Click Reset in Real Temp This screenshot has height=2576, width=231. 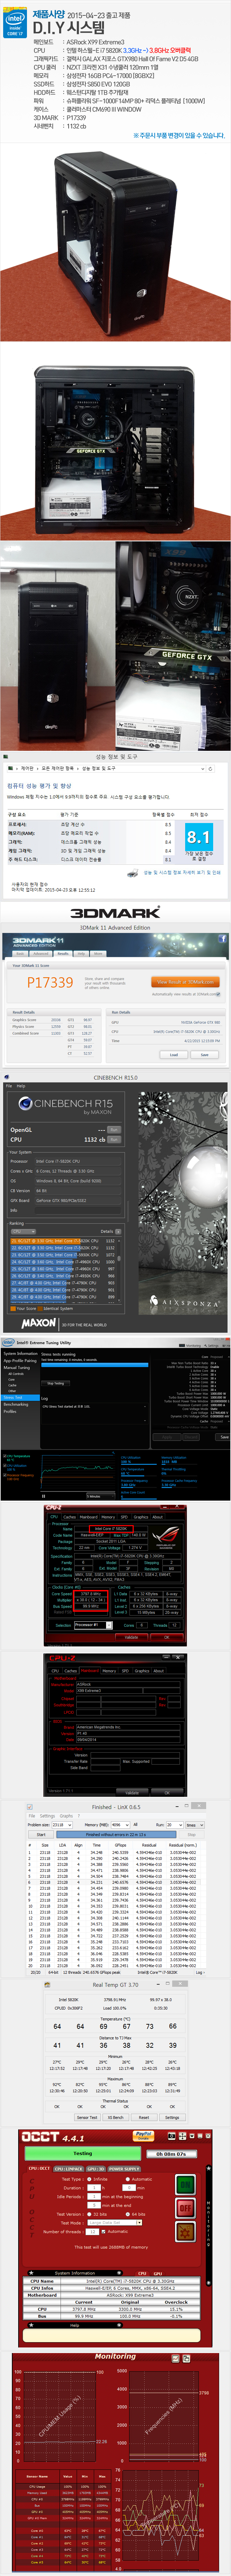point(144,2117)
